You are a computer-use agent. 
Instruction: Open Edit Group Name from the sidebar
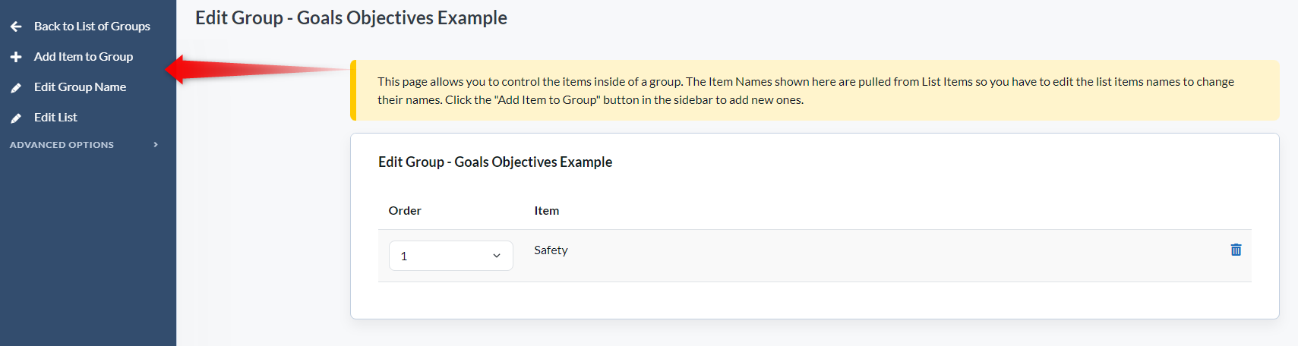point(81,87)
